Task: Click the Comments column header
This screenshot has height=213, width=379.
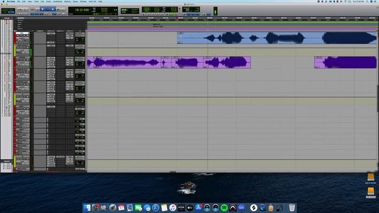Action: pyautogui.click(x=40, y=31)
